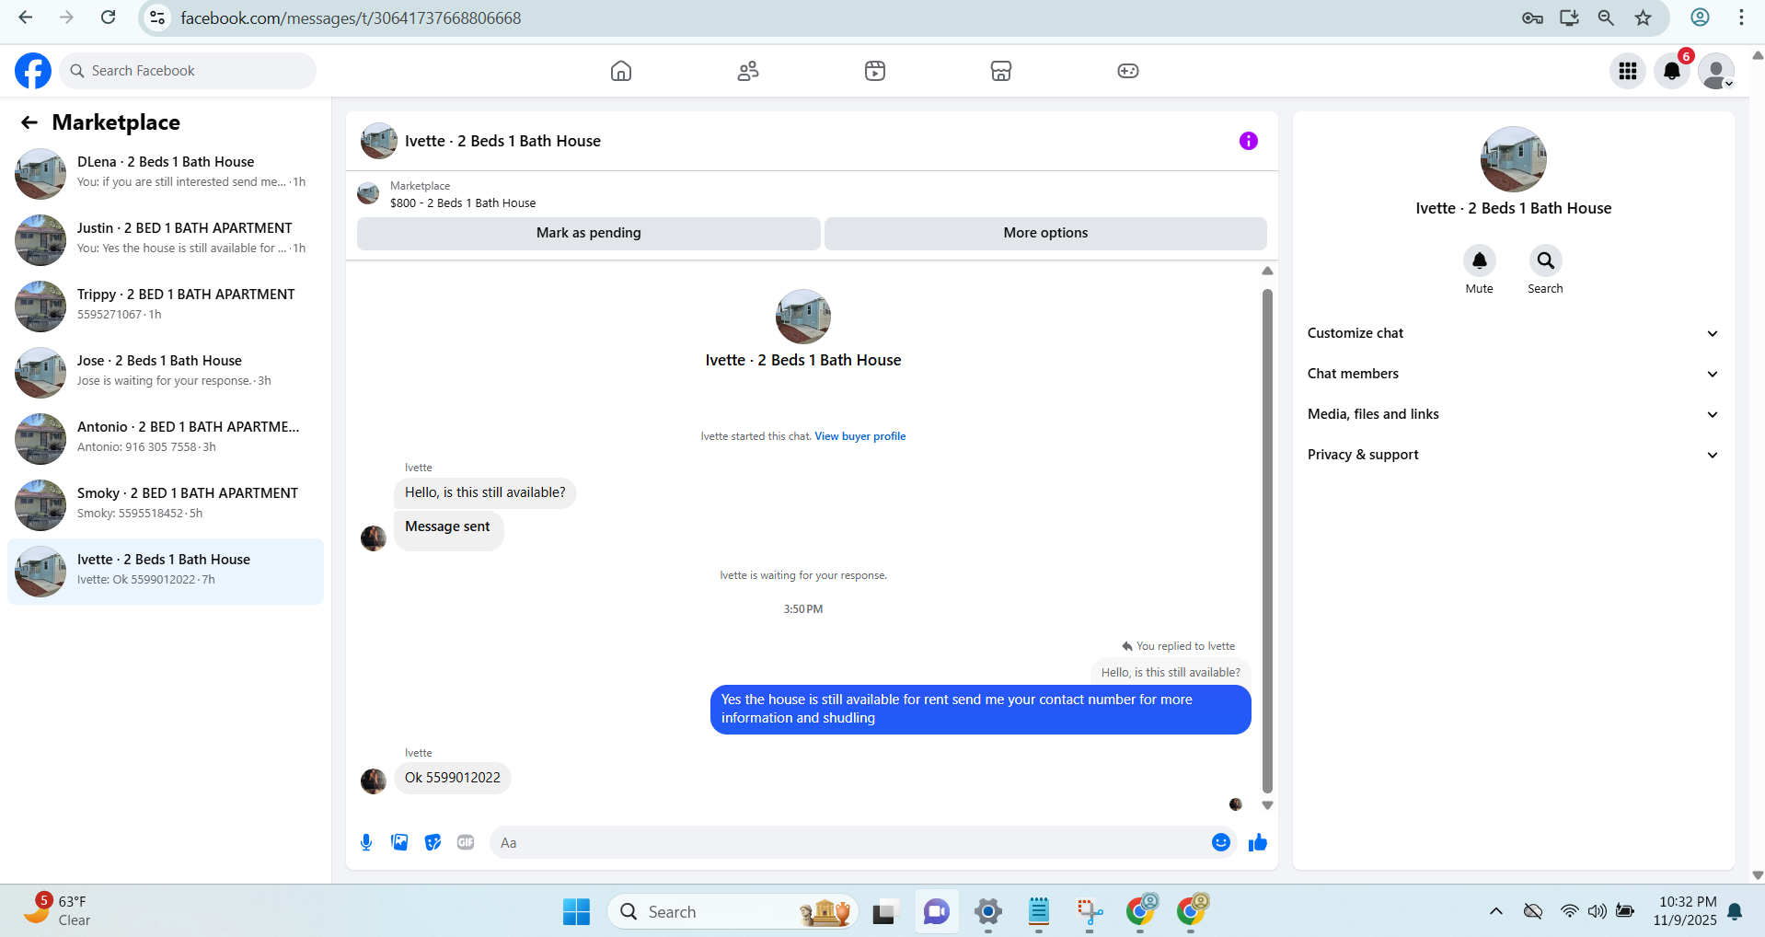Open the Reels video icon
The height and width of the screenshot is (937, 1765).
(x=875, y=71)
